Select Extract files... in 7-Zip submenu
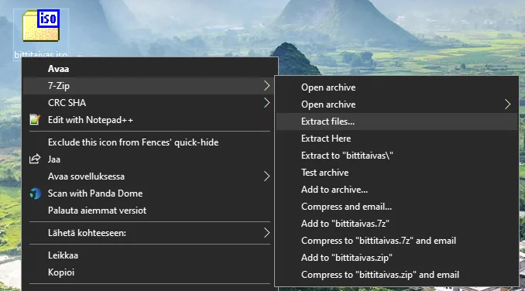Screen dimensions: 525x291 [396, 122]
